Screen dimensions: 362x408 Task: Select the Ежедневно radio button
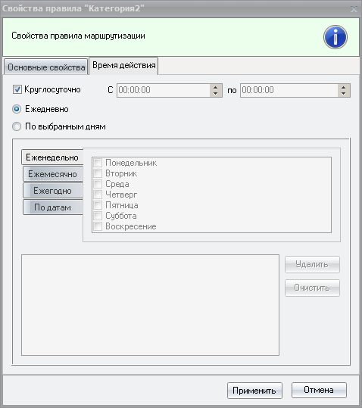tap(17, 109)
